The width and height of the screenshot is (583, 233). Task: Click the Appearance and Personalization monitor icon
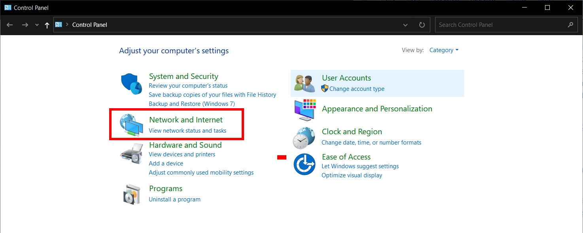[x=305, y=110]
